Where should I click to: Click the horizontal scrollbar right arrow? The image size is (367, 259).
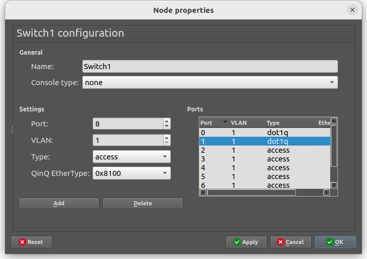[327, 192]
